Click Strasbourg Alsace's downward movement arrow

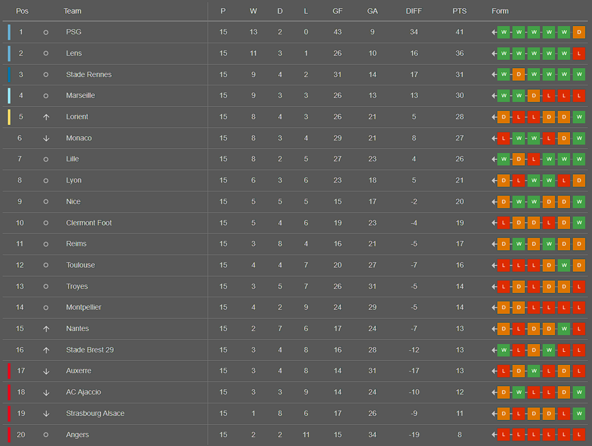click(46, 413)
